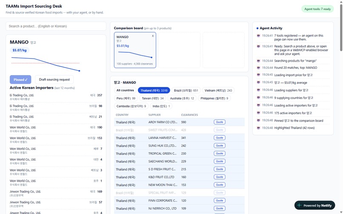Click agent icon beside "Pinned 망고" entry
This screenshot has height=214, width=343.
(258, 121)
